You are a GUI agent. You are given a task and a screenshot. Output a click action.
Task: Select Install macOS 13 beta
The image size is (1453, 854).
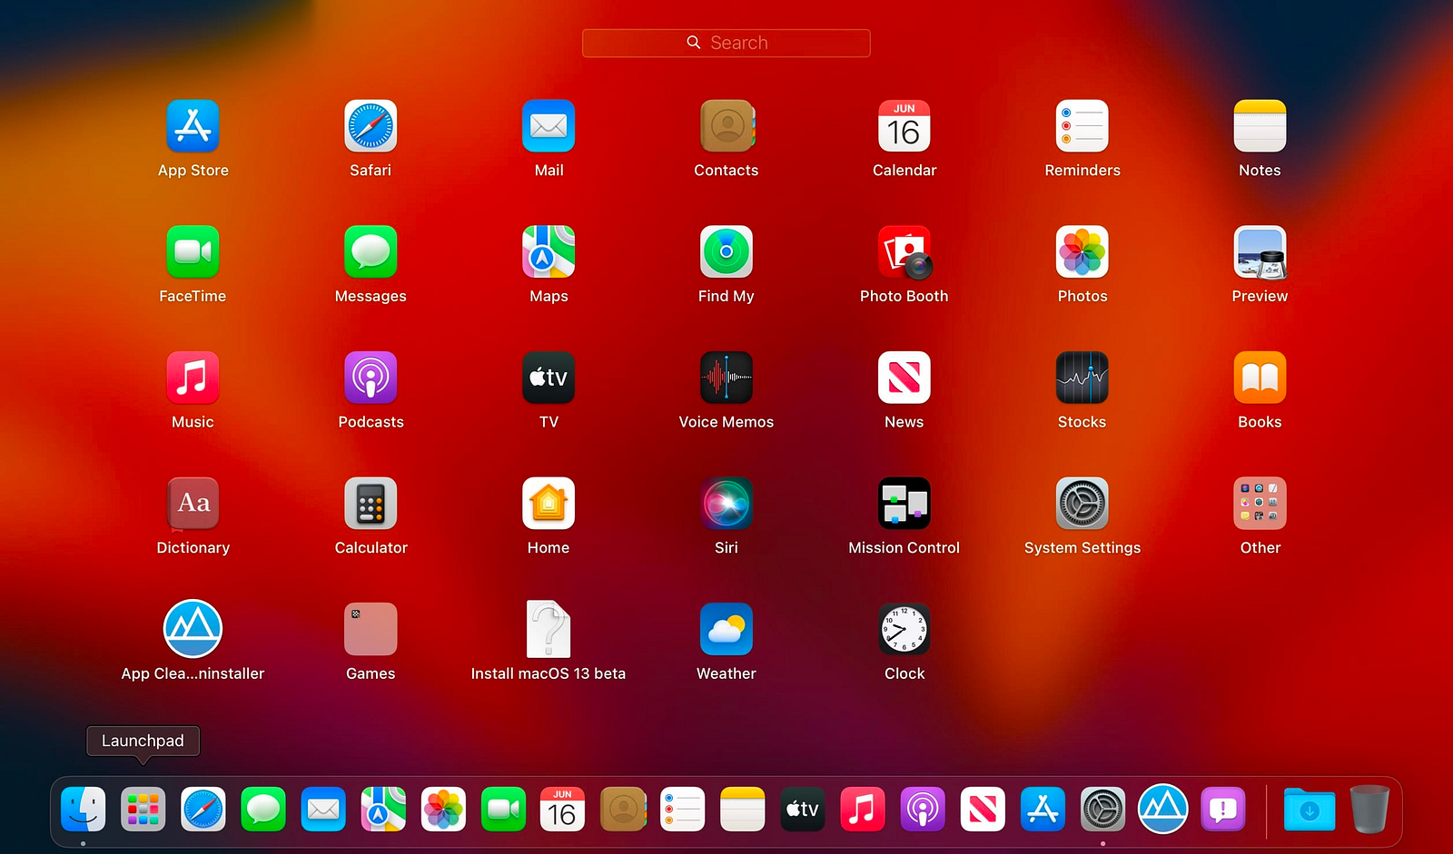(549, 629)
